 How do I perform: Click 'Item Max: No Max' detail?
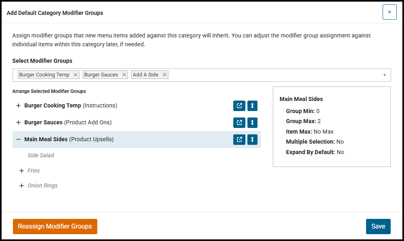coord(310,132)
